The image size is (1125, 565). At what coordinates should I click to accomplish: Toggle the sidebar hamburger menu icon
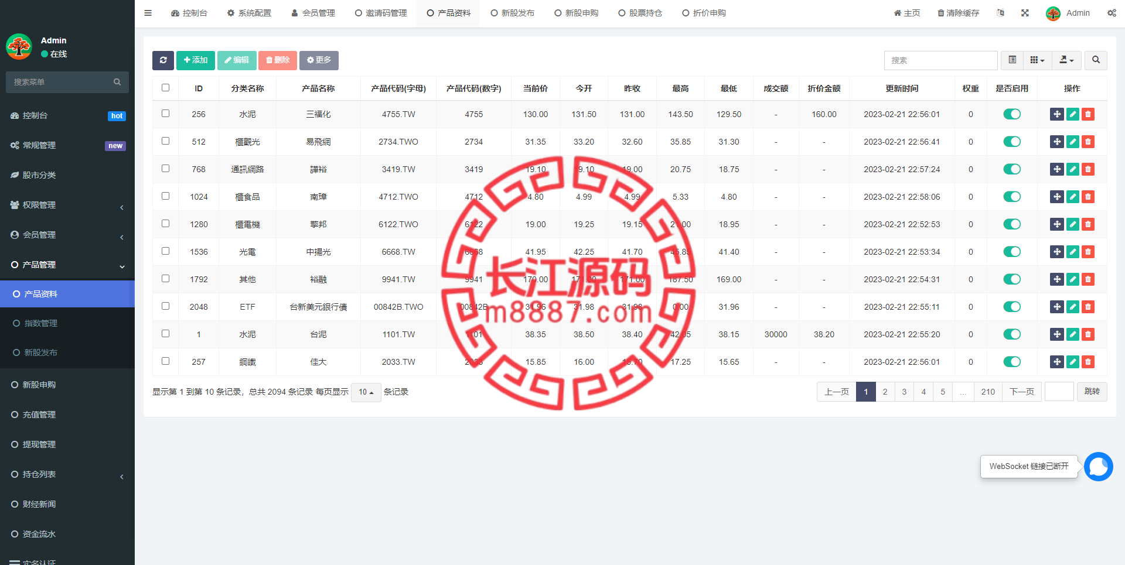click(148, 13)
